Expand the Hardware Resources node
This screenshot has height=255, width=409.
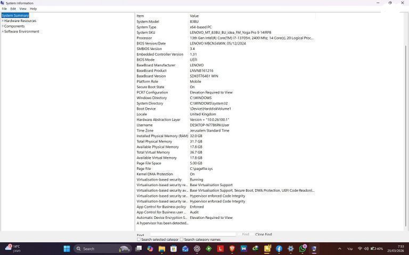click(3, 21)
